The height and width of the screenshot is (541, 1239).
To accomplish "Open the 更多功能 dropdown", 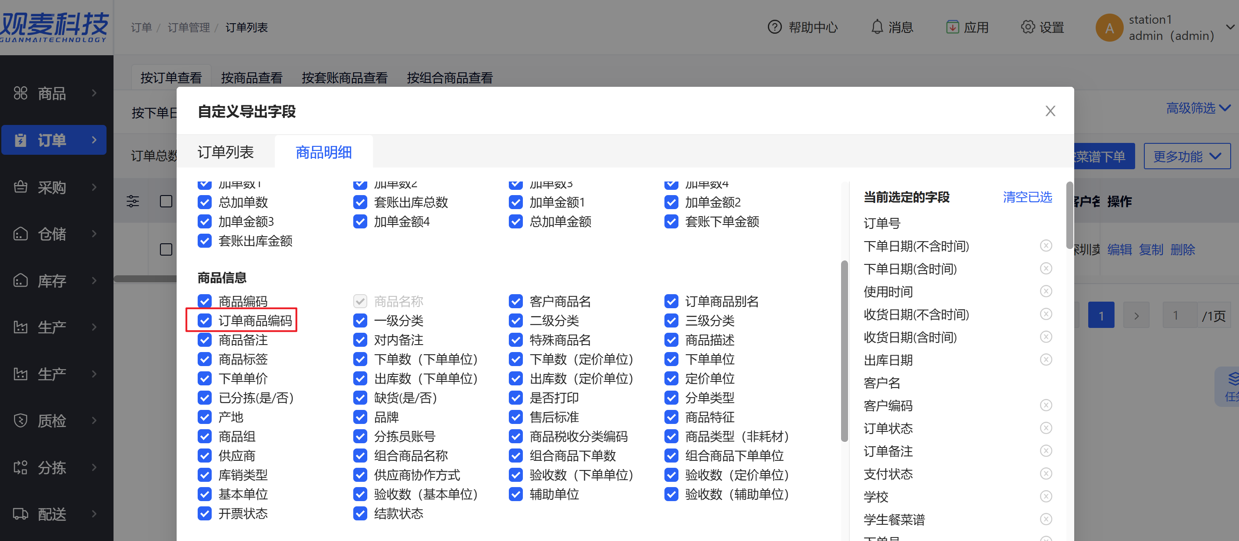I will [x=1186, y=156].
